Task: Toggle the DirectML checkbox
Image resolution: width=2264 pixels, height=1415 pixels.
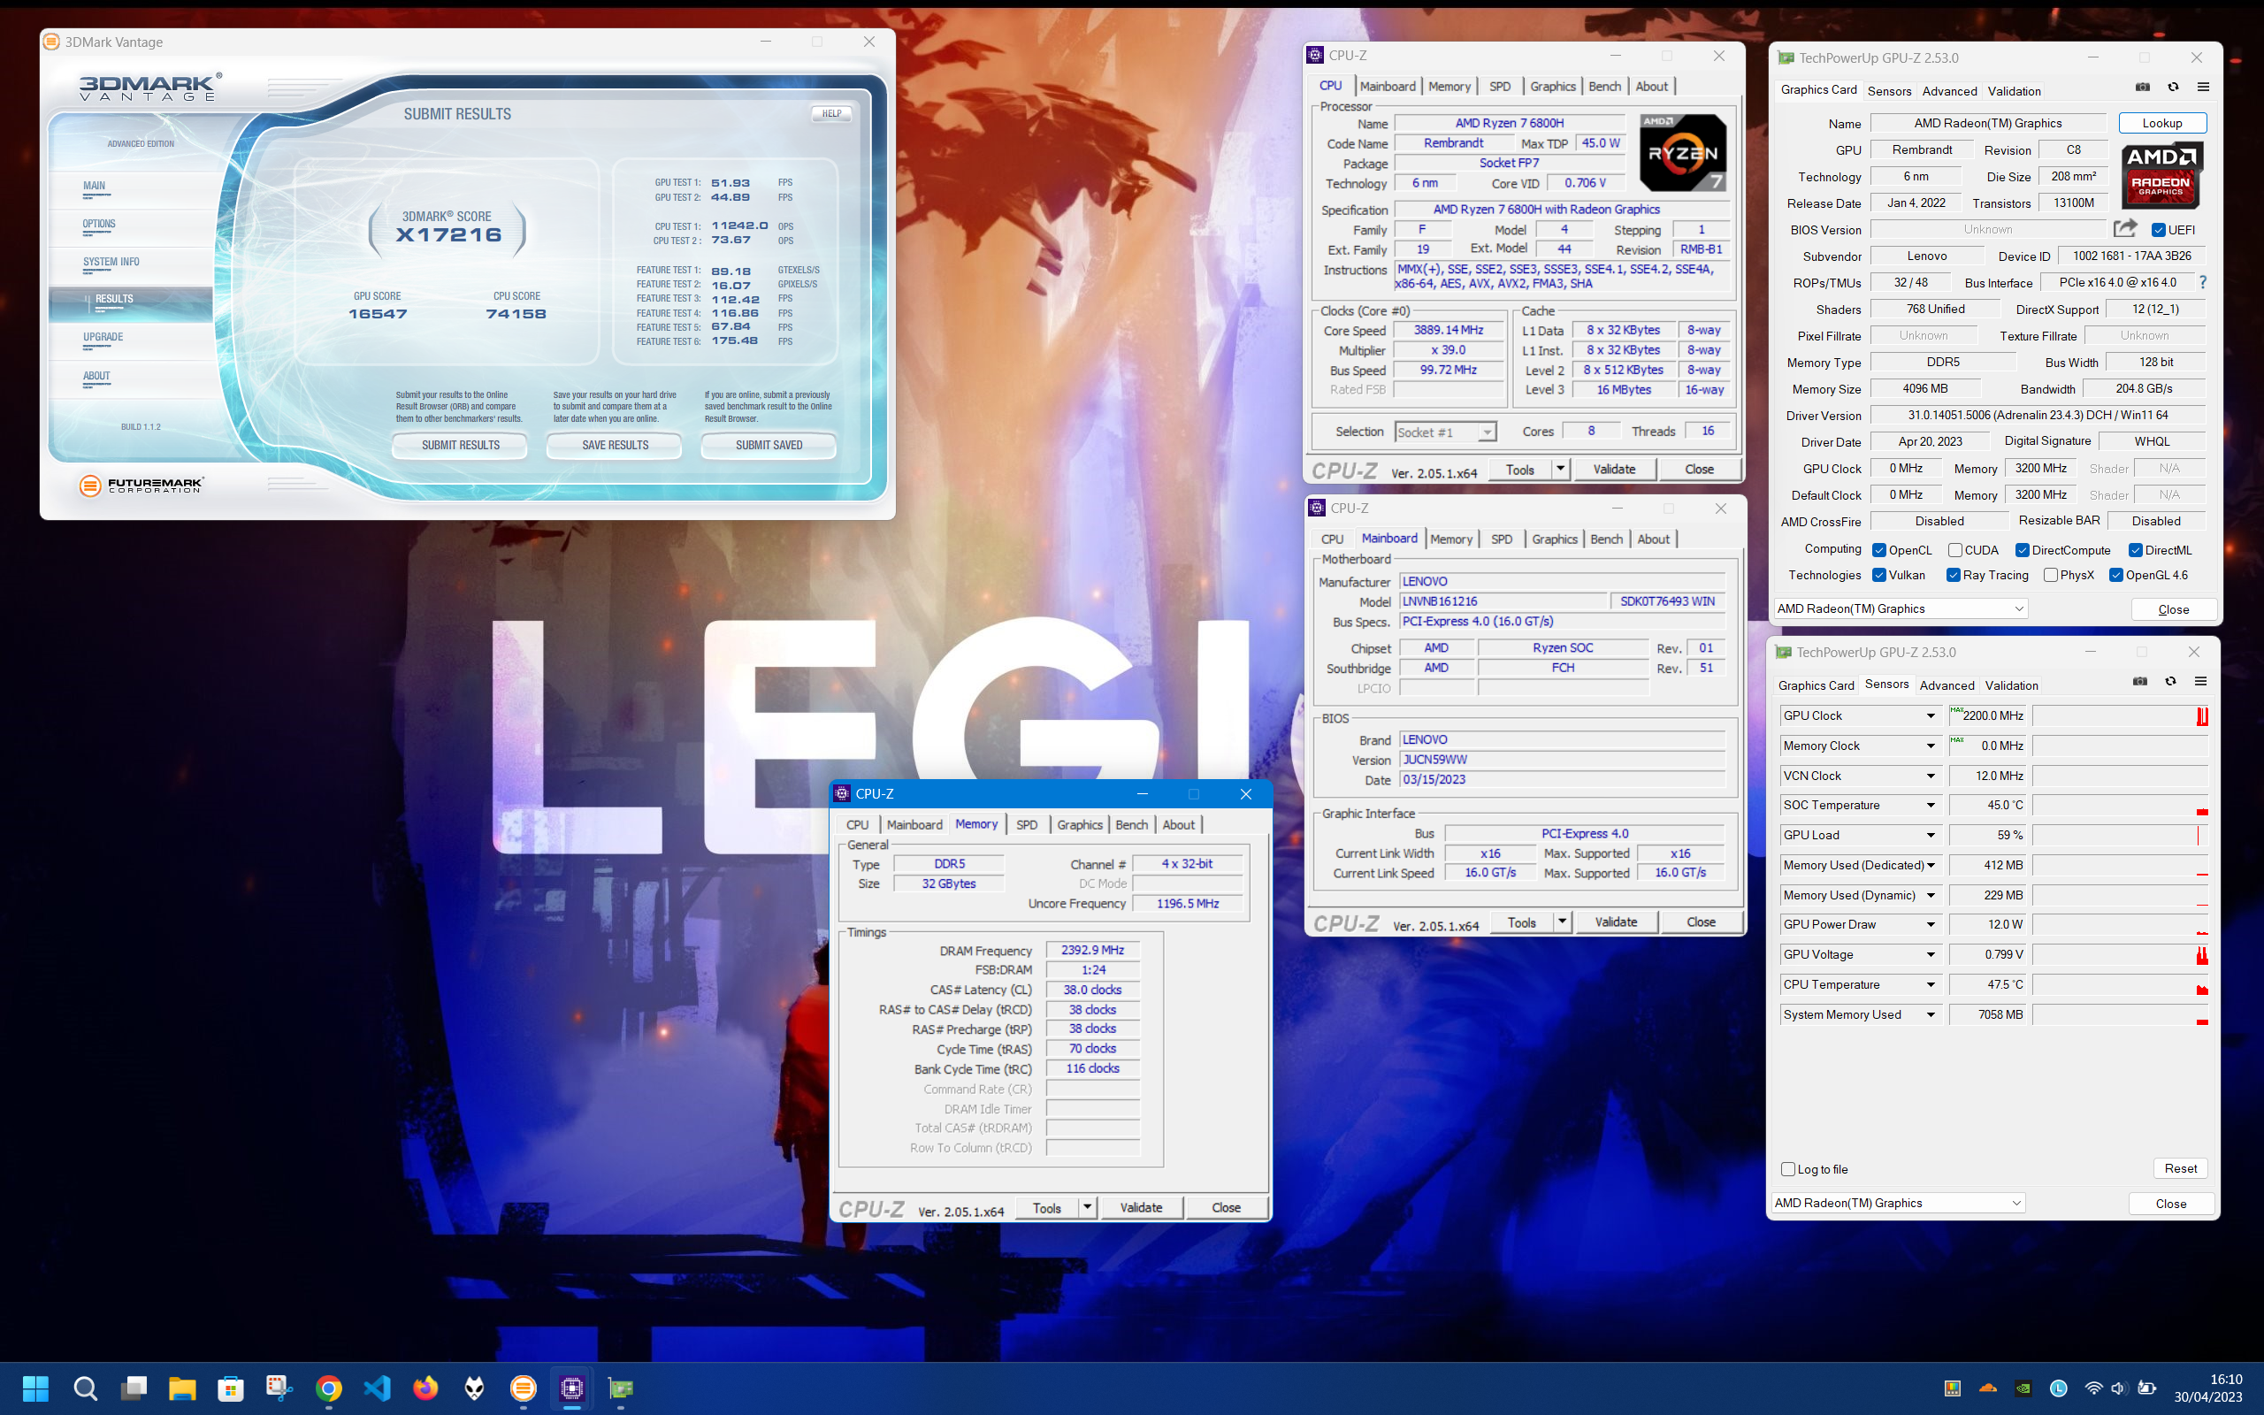Action: click(2136, 550)
